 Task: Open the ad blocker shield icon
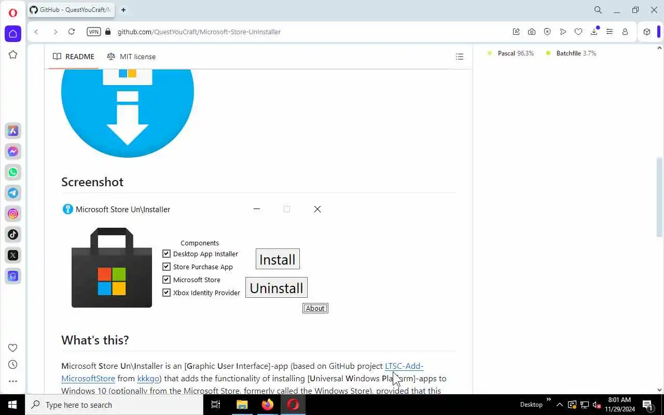547,32
